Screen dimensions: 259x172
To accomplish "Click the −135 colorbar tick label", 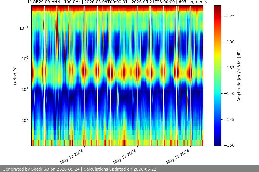I will click(229, 68).
